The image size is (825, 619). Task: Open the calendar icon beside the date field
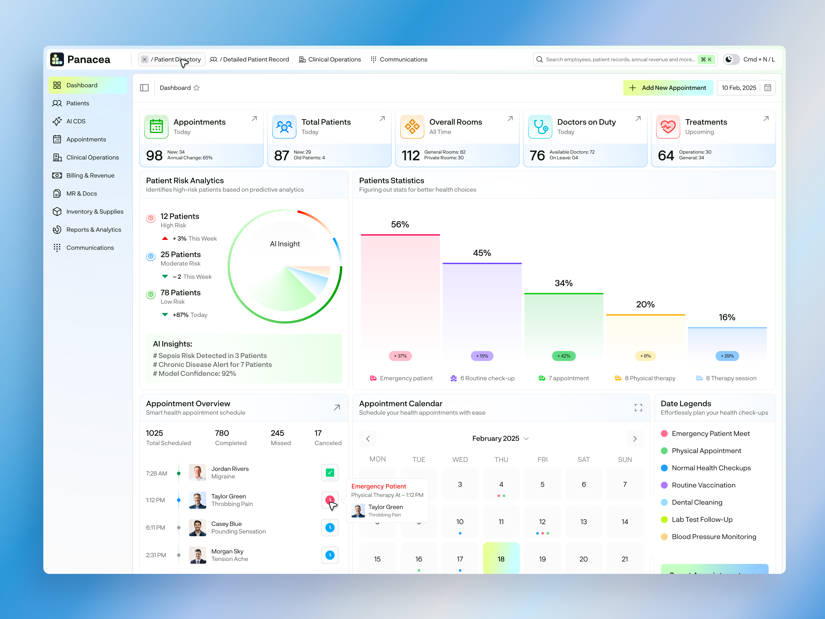[x=768, y=87]
